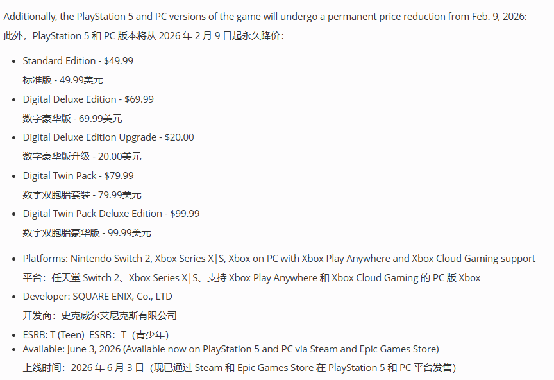Viewport: 554px width, 380px height.
Task: Click the Chinese 平台 platforms line
Action: click(251, 278)
